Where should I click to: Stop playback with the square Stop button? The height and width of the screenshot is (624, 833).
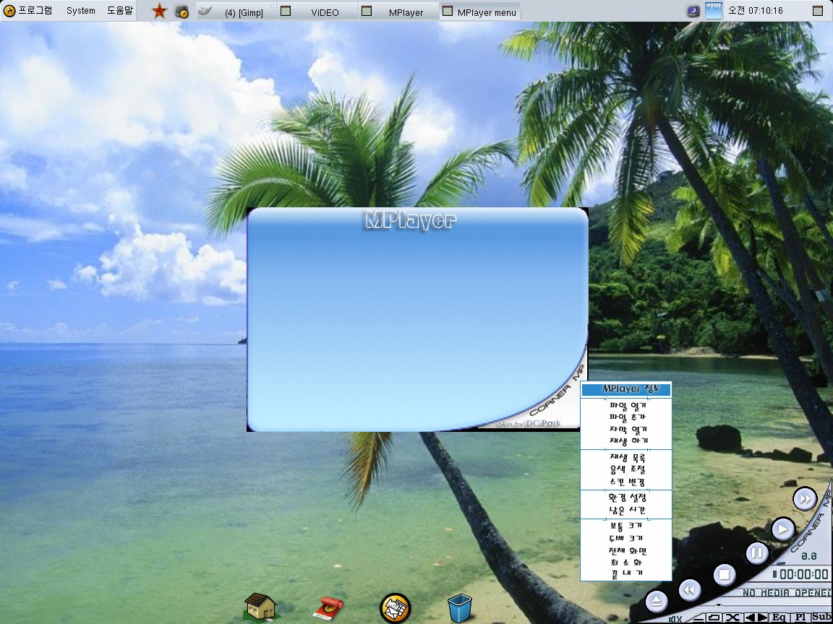[x=725, y=575]
